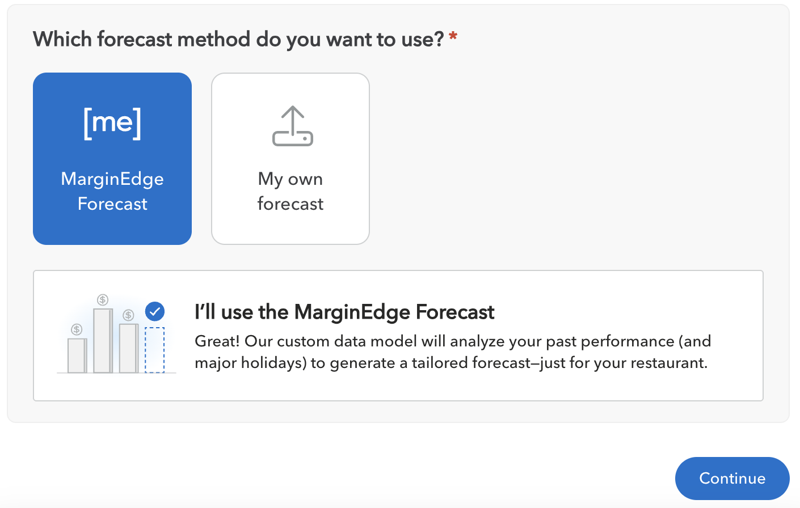Select the MarginEdge Forecast option card
The width and height of the screenshot is (800, 508).
[x=112, y=159]
